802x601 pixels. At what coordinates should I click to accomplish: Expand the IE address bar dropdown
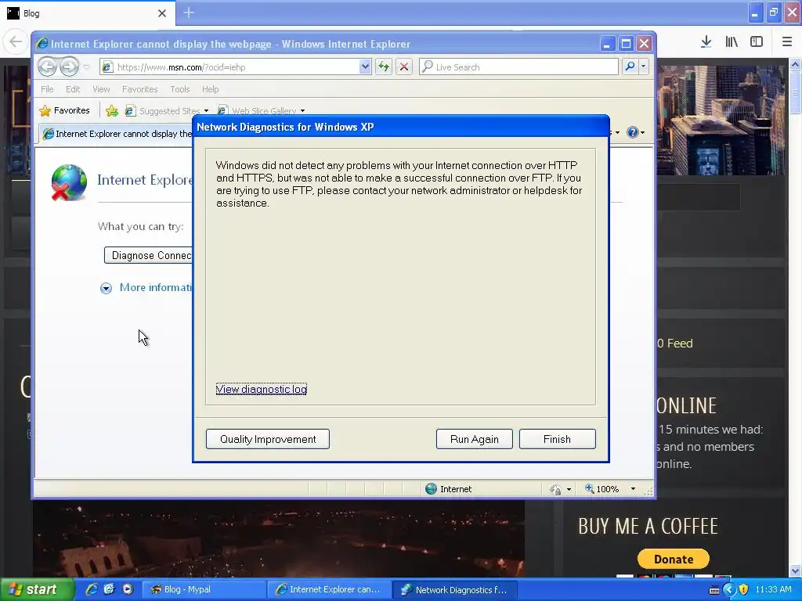pos(365,67)
